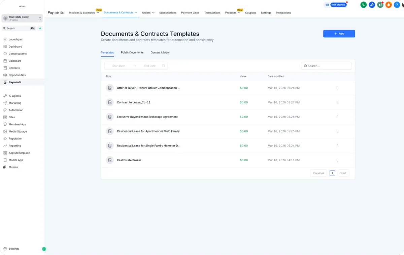
Task: Click the megaphone announcements icon
Action: point(380,5)
